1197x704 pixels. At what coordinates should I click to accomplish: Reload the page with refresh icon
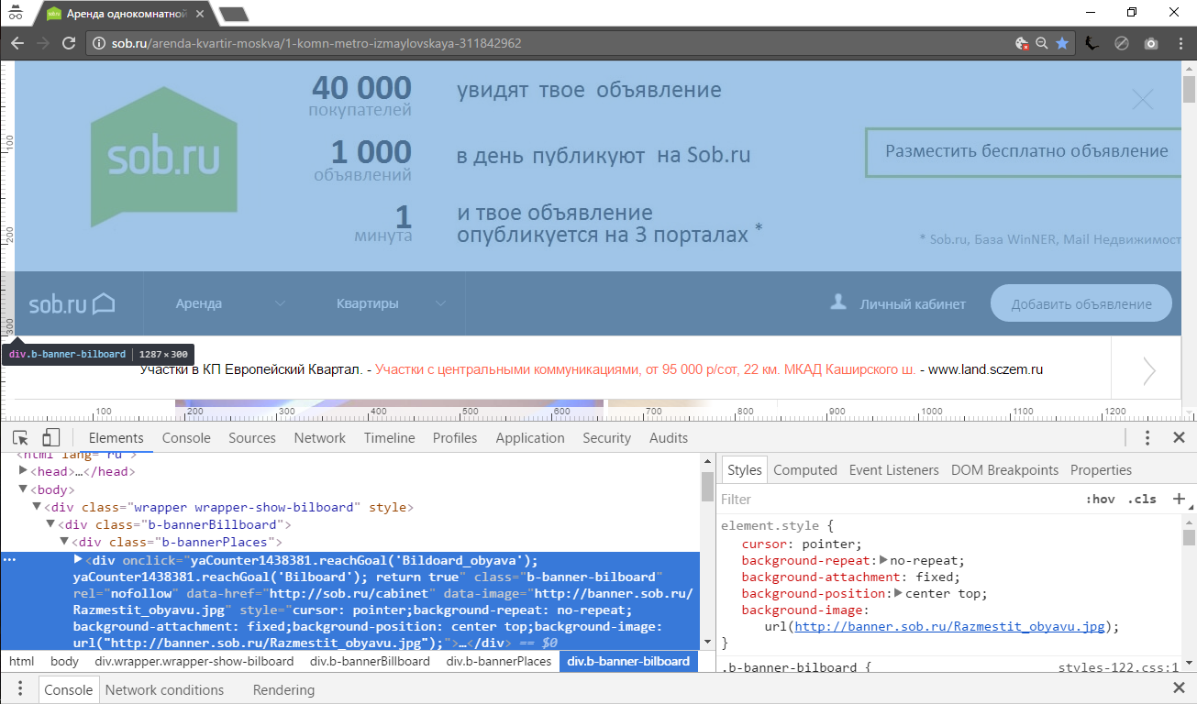tap(68, 43)
